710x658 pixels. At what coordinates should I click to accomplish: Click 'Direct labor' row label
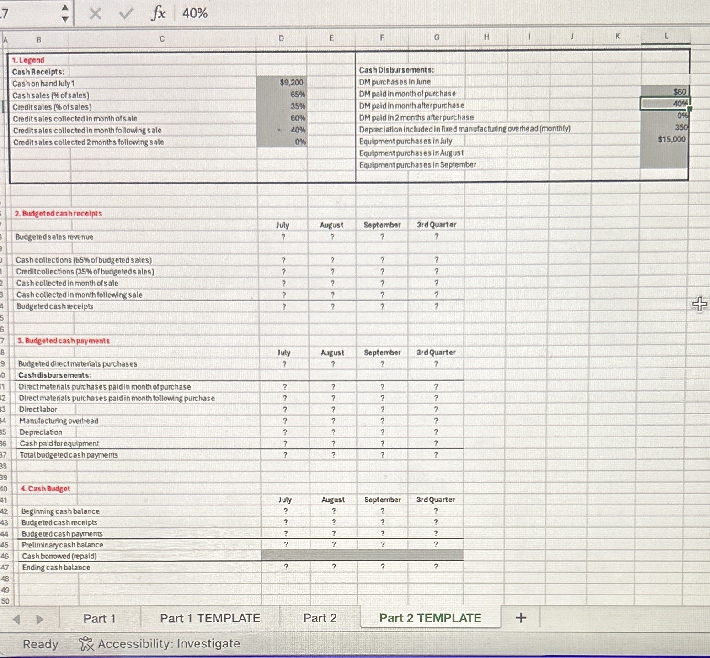38,410
